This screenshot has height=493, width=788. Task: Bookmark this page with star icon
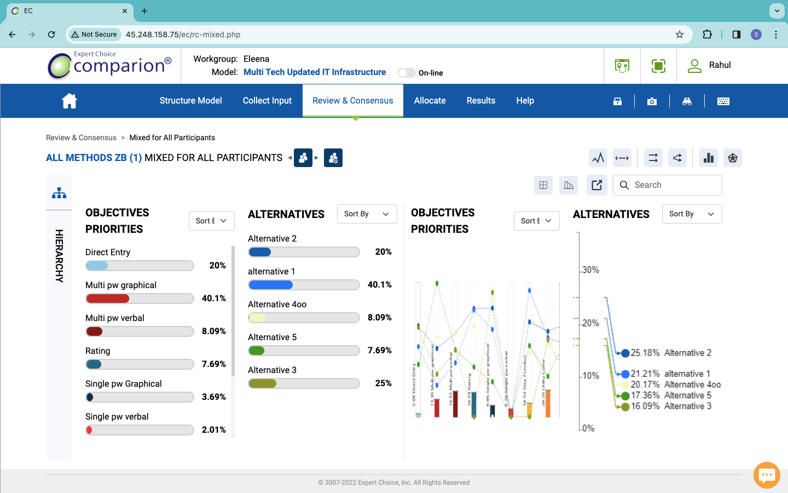pos(680,35)
